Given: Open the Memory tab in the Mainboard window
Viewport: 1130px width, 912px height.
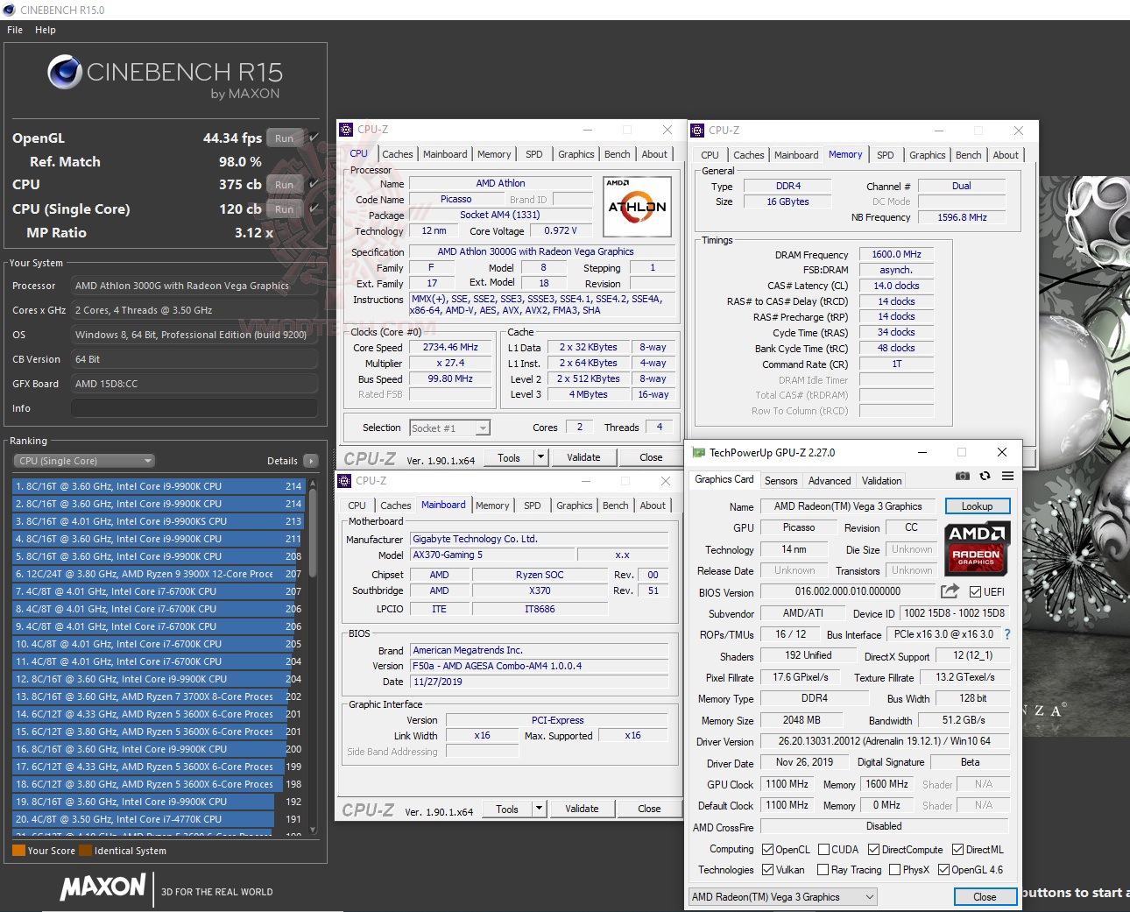Looking at the screenshot, I should (492, 505).
